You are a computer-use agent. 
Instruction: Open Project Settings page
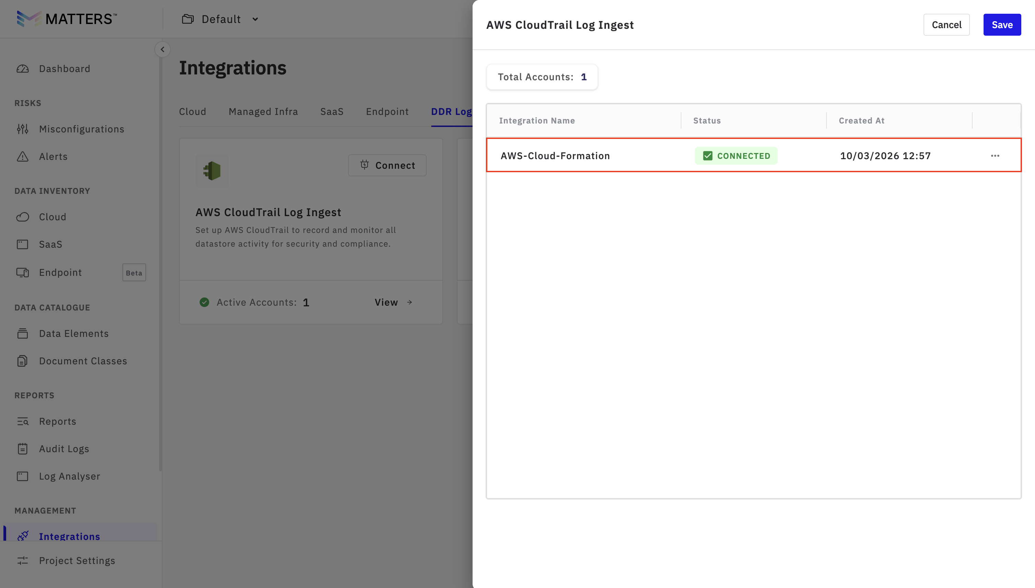pos(77,561)
